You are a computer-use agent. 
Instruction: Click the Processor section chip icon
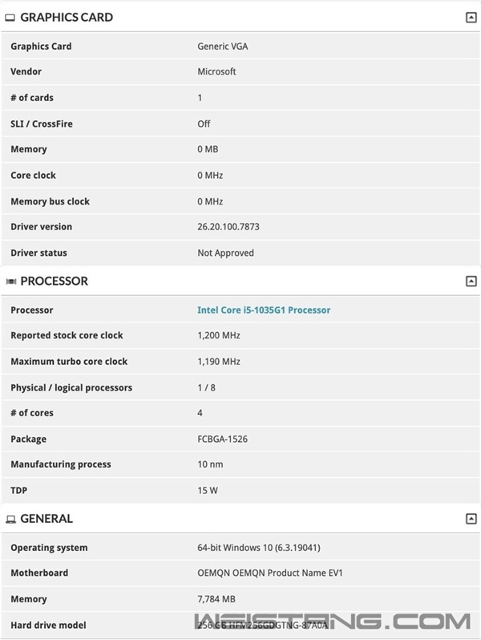[x=10, y=282]
